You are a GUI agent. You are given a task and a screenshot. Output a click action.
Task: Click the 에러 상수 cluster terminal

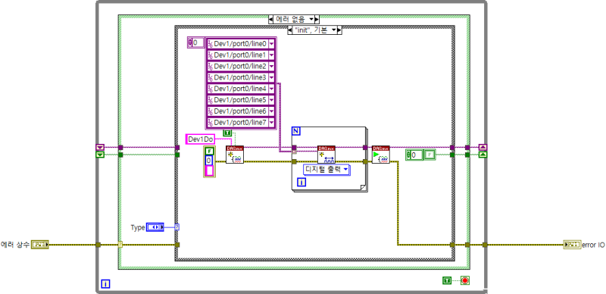tap(39, 245)
